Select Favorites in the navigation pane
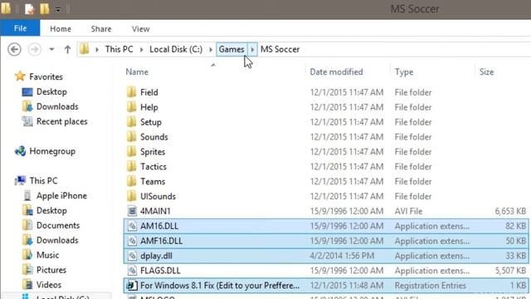 point(46,77)
